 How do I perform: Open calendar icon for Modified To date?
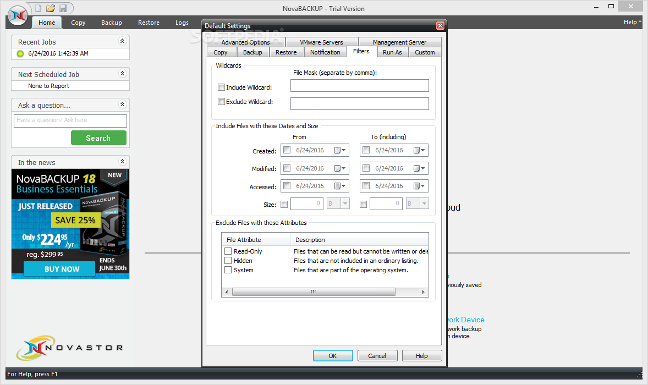pyautogui.click(x=419, y=168)
